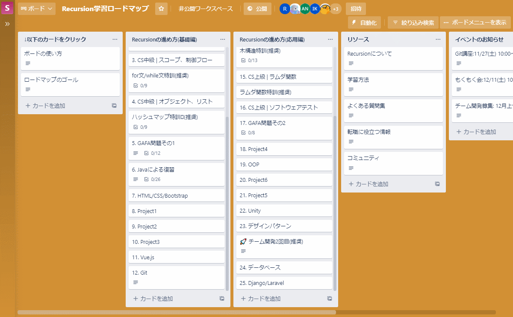The height and width of the screenshot is (317, 513).
Task: Open member avatar AN
Action: click(x=305, y=9)
